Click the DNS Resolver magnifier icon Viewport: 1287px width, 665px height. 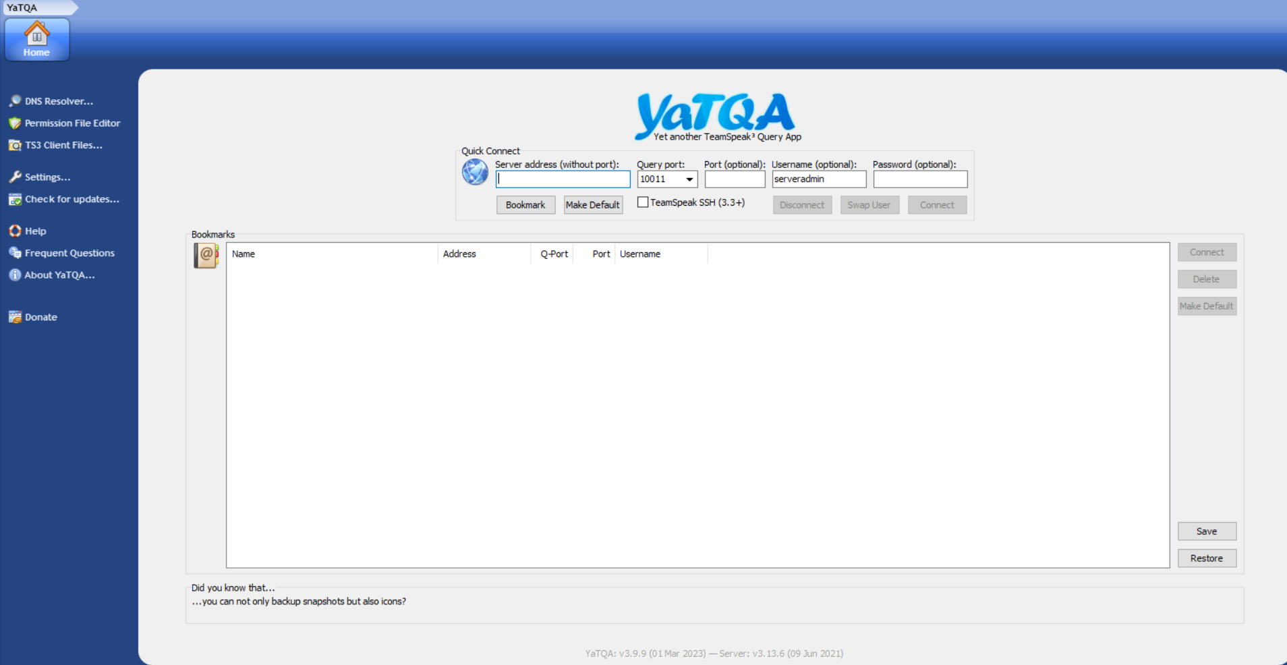point(15,101)
